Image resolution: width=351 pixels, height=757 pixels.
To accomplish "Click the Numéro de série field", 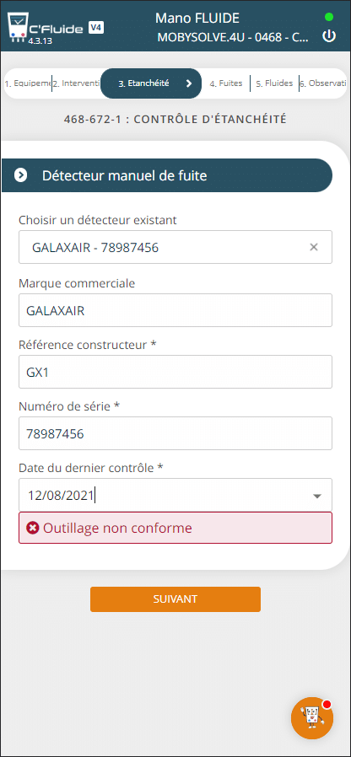I will point(175,433).
